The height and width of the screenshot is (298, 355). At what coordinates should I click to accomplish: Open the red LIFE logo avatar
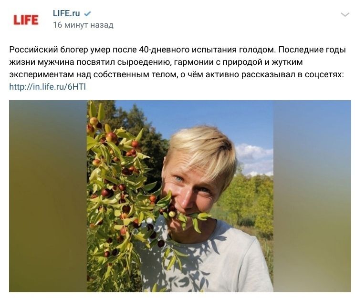(x=26, y=20)
